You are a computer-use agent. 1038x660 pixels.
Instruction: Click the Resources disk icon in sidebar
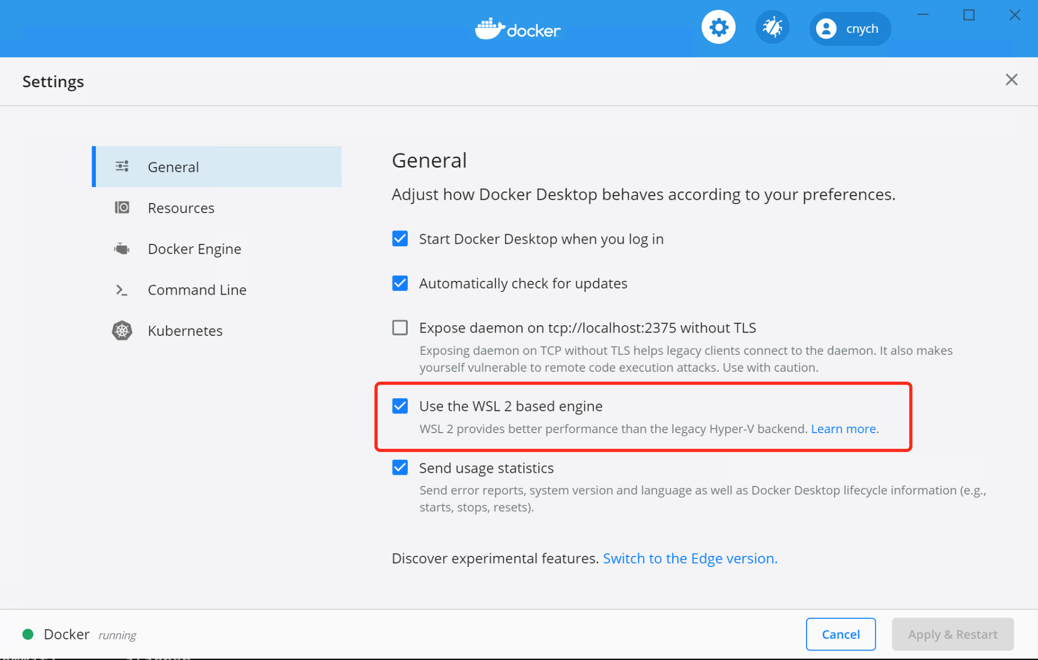pyautogui.click(x=122, y=207)
